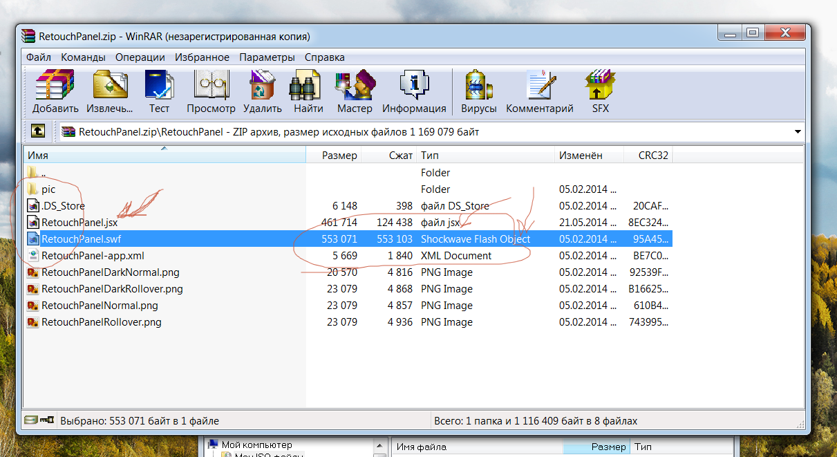Select Мой компьютер in background window tree
This screenshot has height=457, width=837.
tap(256, 445)
